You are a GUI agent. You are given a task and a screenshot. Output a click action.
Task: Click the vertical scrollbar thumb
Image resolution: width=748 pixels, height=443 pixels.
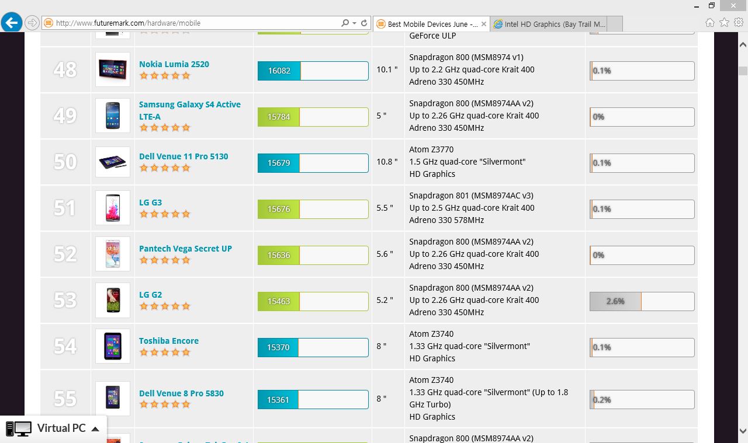743,71
